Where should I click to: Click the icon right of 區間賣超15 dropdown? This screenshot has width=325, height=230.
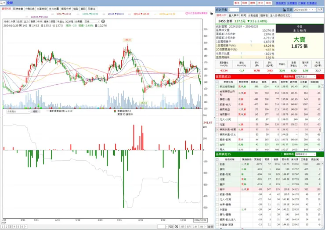coord(319,155)
